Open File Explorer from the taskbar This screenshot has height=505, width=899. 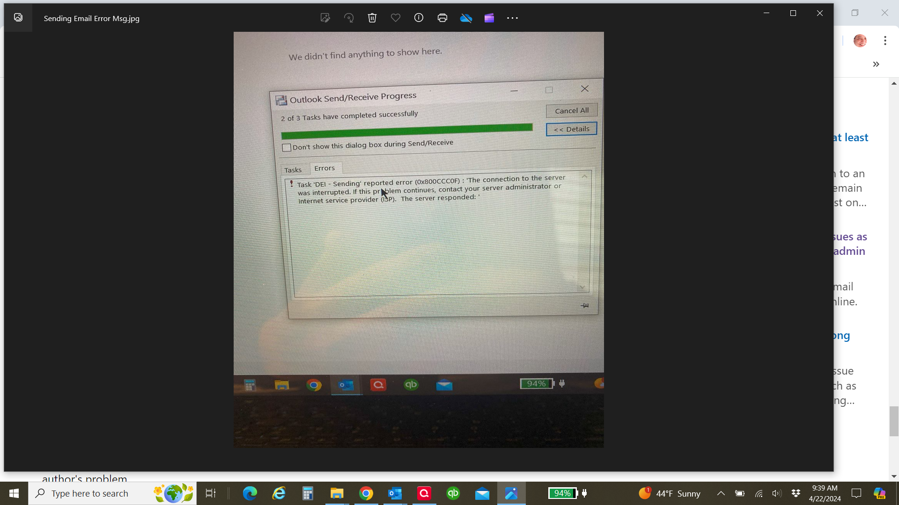337,493
